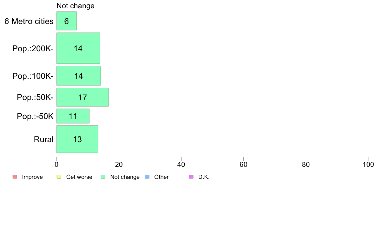Click the Not change chart title
This screenshot has width=377, height=233.
(x=76, y=6)
